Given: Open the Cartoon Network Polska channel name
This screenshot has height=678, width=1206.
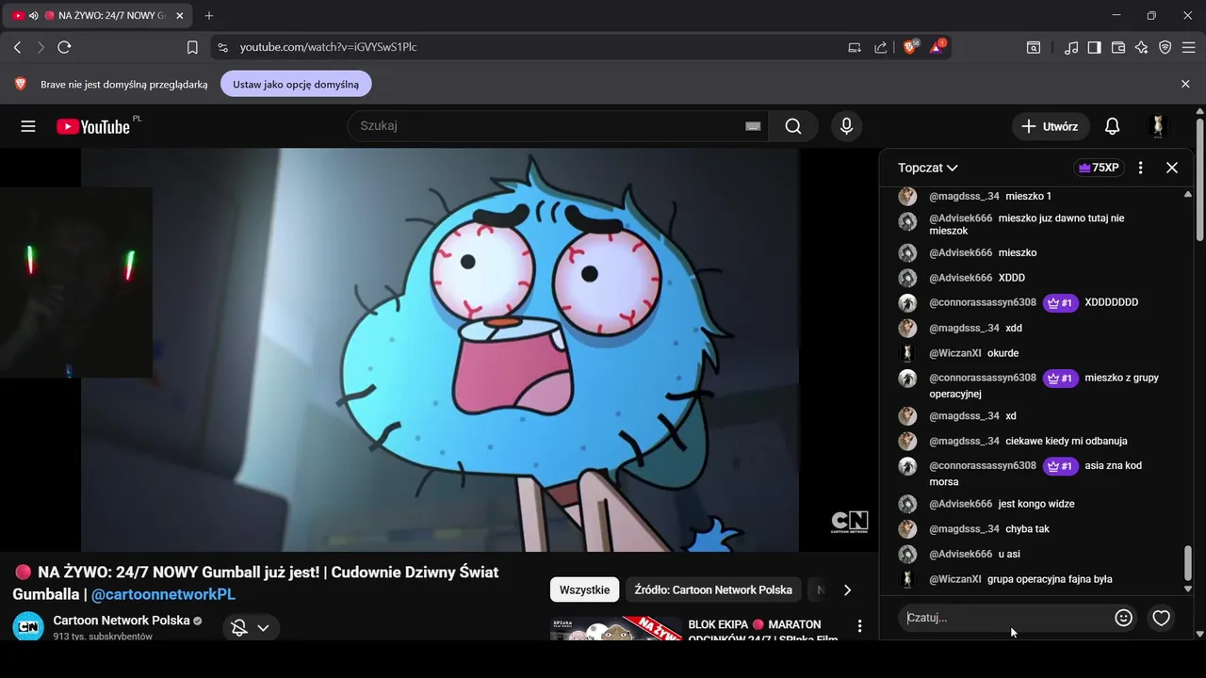Looking at the screenshot, I should coord(122,621).
